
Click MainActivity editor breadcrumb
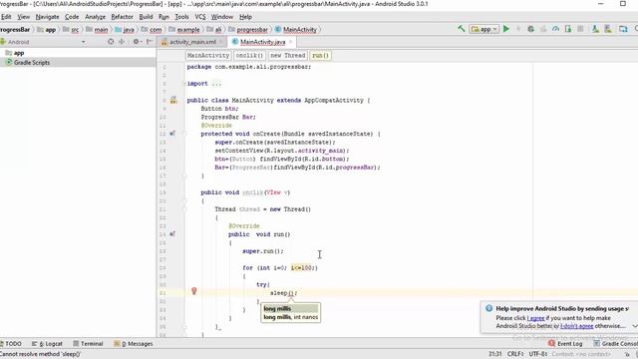208,56
